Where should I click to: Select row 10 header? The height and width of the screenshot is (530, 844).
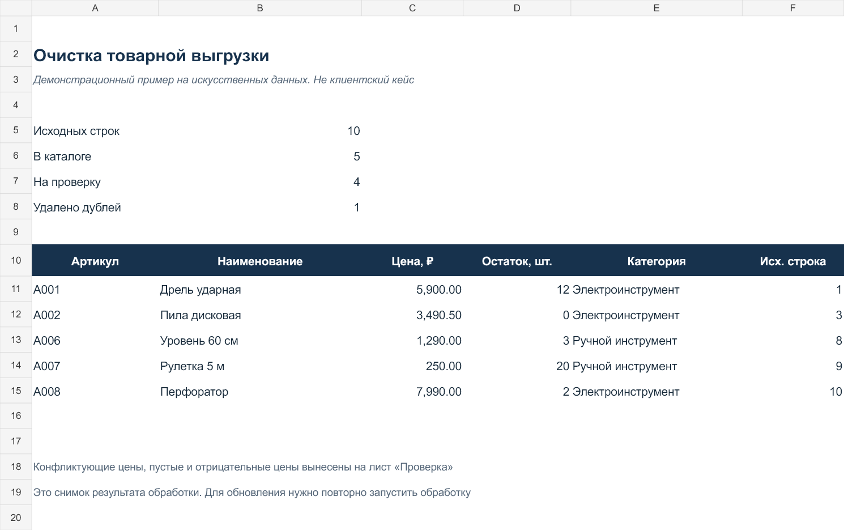point(16,260)
